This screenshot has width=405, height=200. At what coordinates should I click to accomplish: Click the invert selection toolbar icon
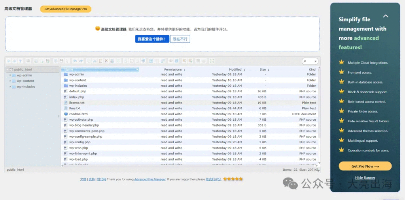tap(163, 61)
